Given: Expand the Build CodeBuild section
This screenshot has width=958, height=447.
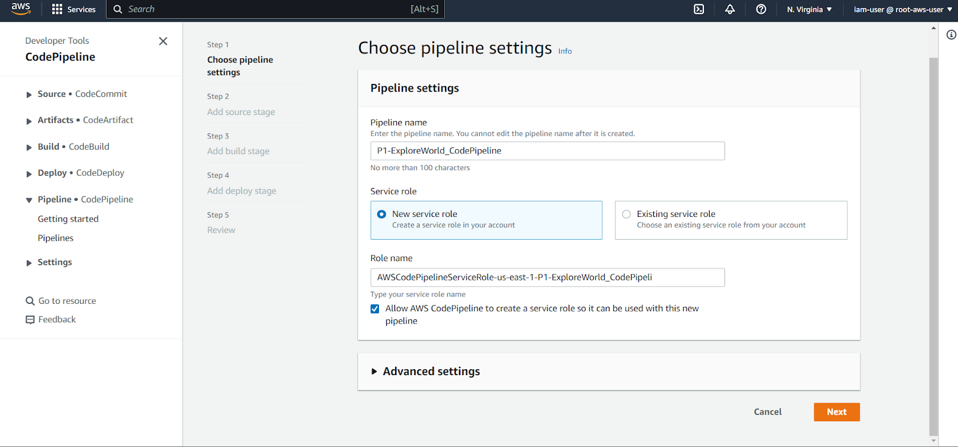Looking at the screenshot, I should point(29,147).
